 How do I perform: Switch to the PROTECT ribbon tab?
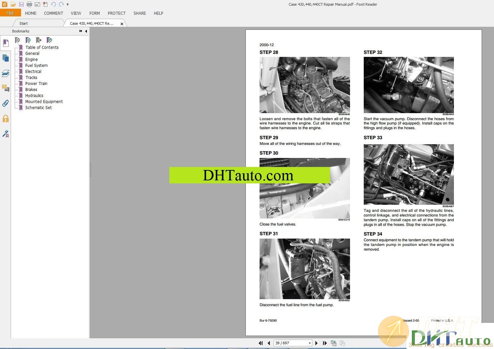[x=117, y=13]
